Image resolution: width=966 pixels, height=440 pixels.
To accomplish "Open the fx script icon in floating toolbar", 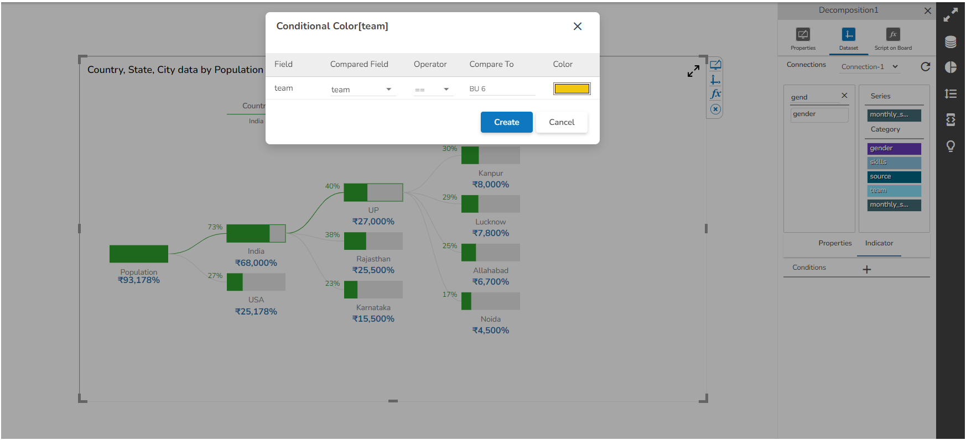I will pyautogui.click(x=715, y=94).
